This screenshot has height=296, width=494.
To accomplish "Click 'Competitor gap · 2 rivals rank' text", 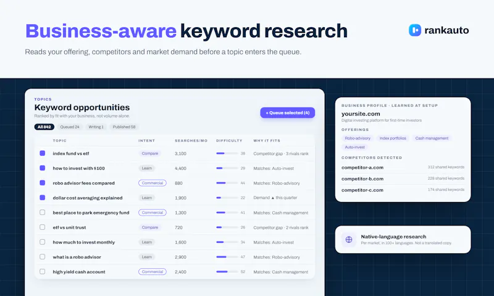I will click(281, 227).
